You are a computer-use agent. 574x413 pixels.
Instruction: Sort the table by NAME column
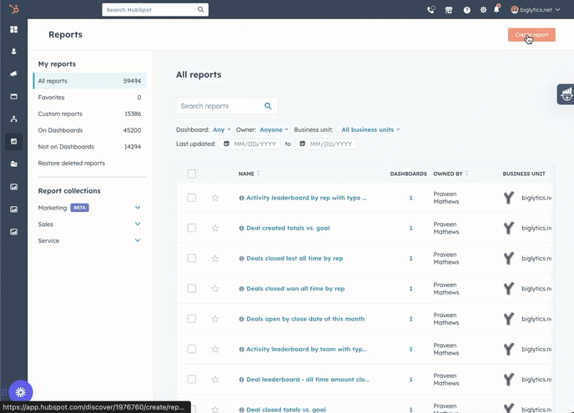[249, 174]
